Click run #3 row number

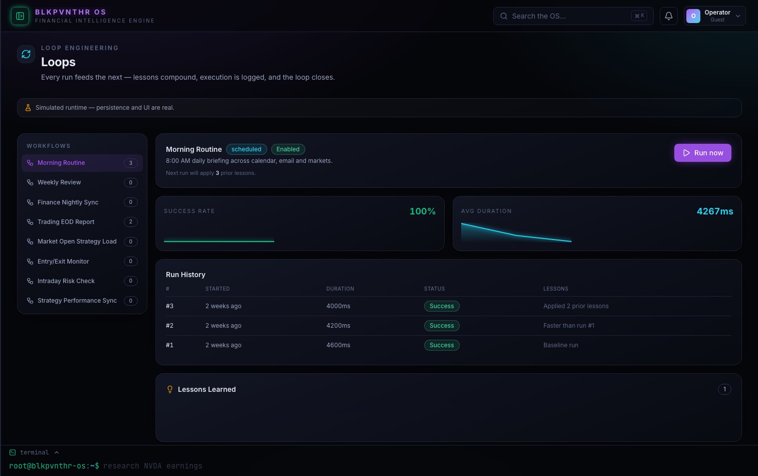click(x=169, y=306)
